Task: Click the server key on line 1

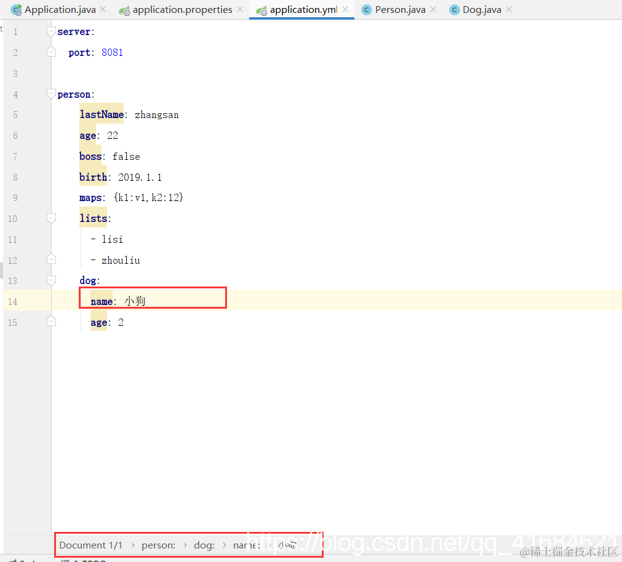Action: pos(74,32)
